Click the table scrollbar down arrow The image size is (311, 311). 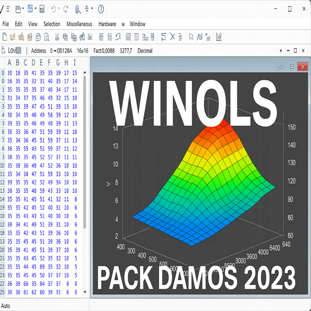[85, 292]
